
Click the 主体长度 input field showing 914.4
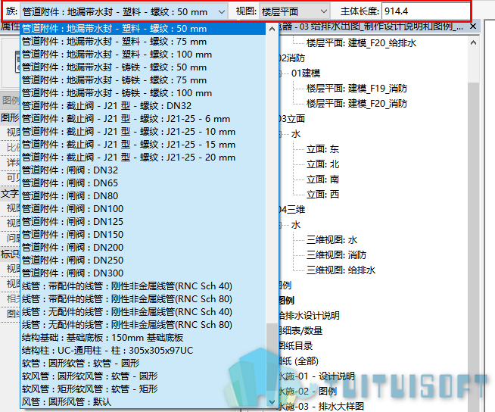click(x=425, y=11)
